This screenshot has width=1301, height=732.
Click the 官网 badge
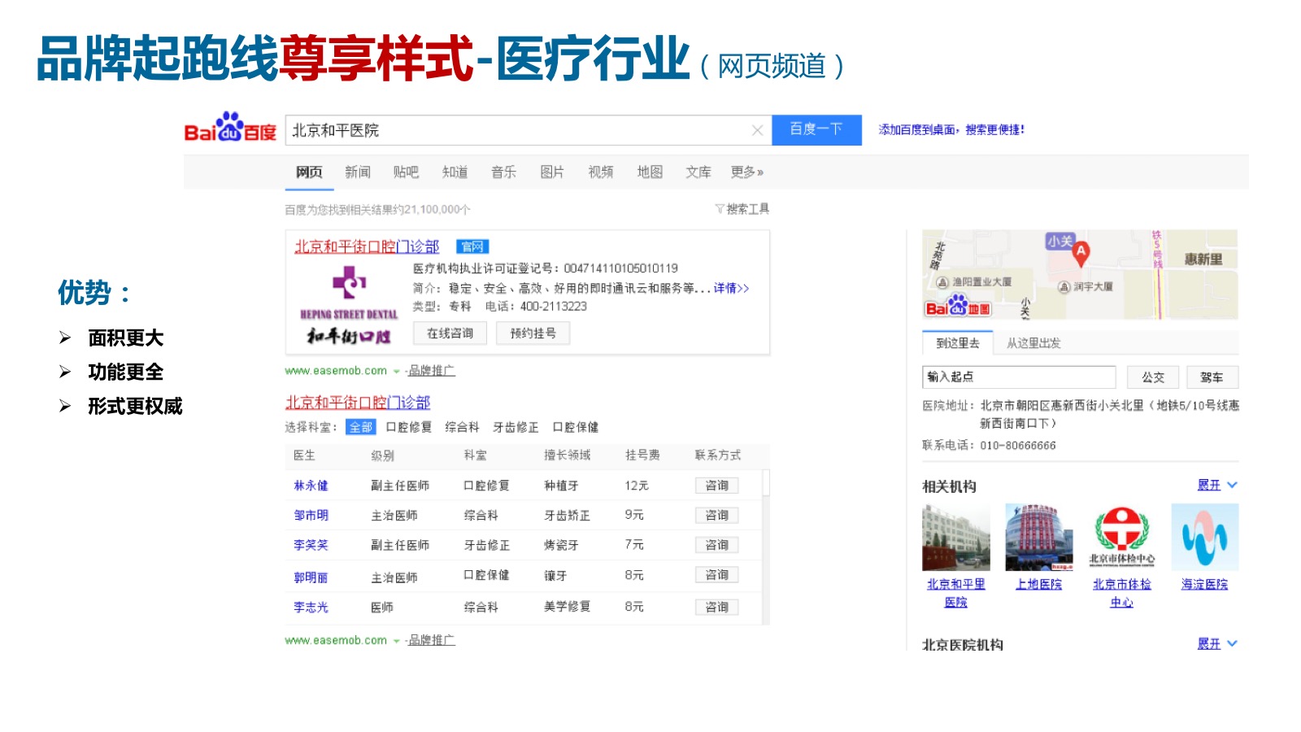tap(472, 246)
